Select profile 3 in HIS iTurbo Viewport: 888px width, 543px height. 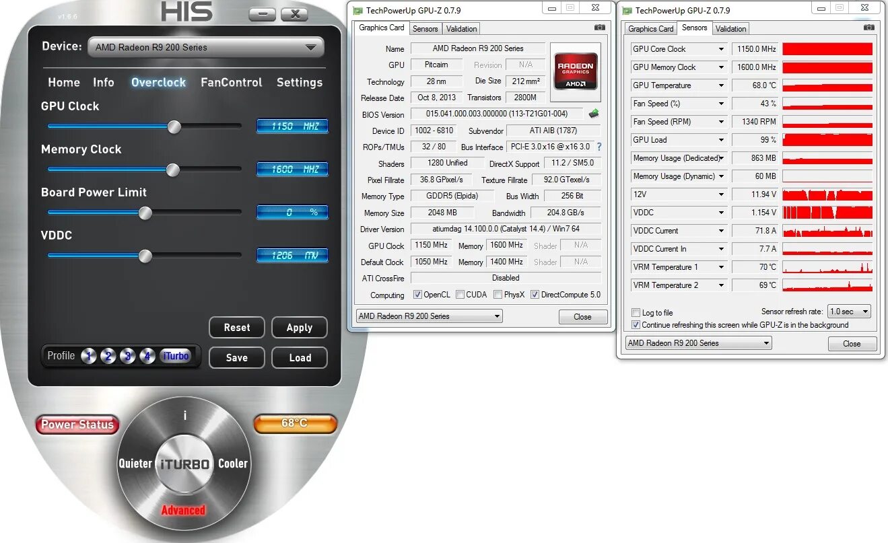128,357
